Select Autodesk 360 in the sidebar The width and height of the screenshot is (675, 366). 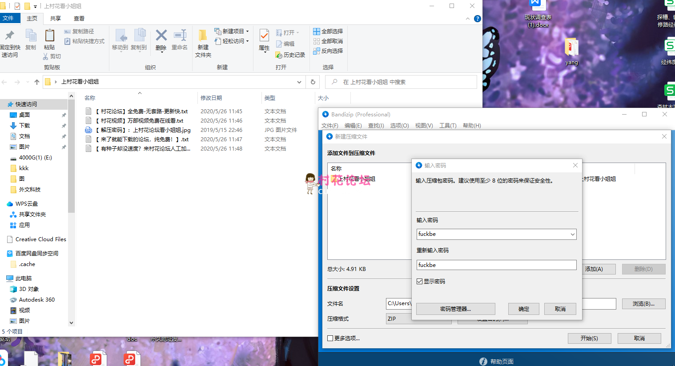[32, 300]
